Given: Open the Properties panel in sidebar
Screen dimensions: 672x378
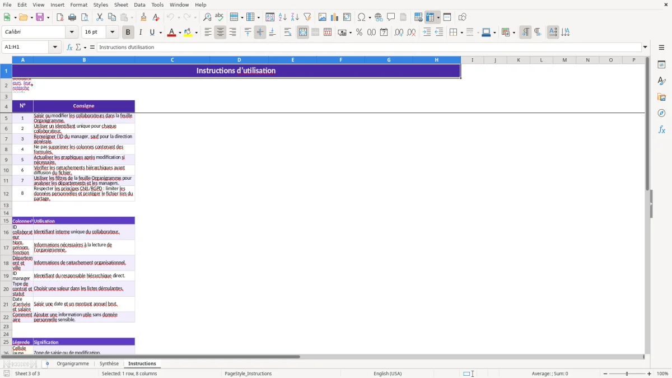Looking at the screenshot, I should pos(661,64).
